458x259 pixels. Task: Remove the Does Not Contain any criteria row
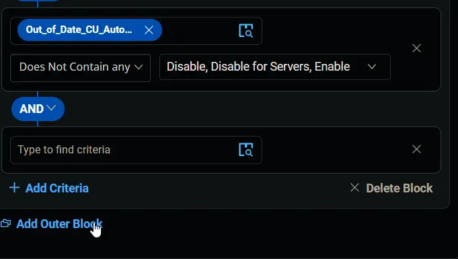click(416, 48)
